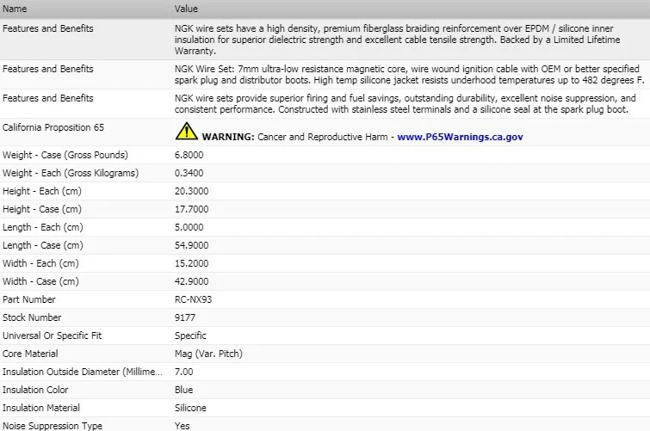The width and height of the screenshot is (650, 431).
Task: Click the WARNING: Cancer and Reproductive Harm text
Action: tap(294, 137)
